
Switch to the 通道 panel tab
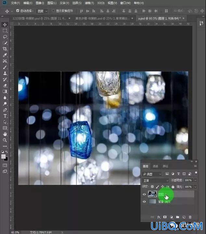coord(155,166)
